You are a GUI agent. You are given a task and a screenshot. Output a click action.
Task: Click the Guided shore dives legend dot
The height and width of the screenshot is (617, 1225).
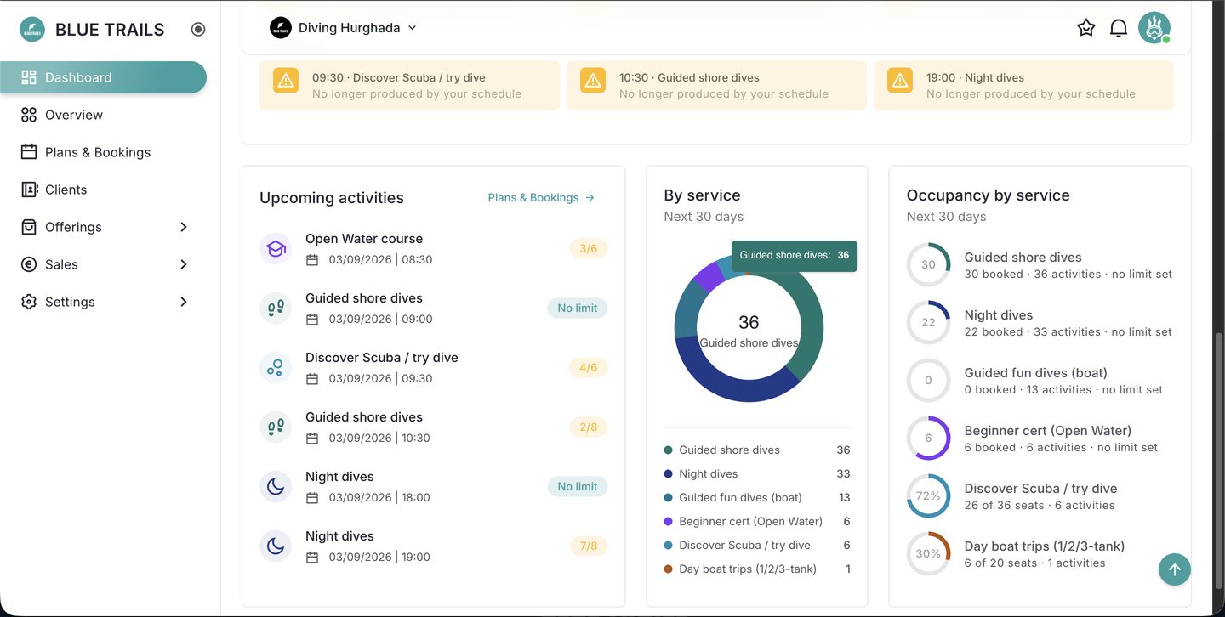coord(669,450)
